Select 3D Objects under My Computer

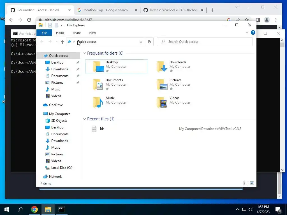[x=59, y=121]
